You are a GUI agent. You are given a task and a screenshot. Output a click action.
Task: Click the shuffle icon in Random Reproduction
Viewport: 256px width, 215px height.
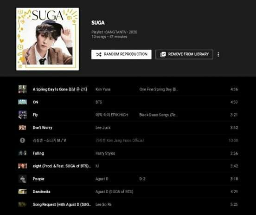coord(99,54)
